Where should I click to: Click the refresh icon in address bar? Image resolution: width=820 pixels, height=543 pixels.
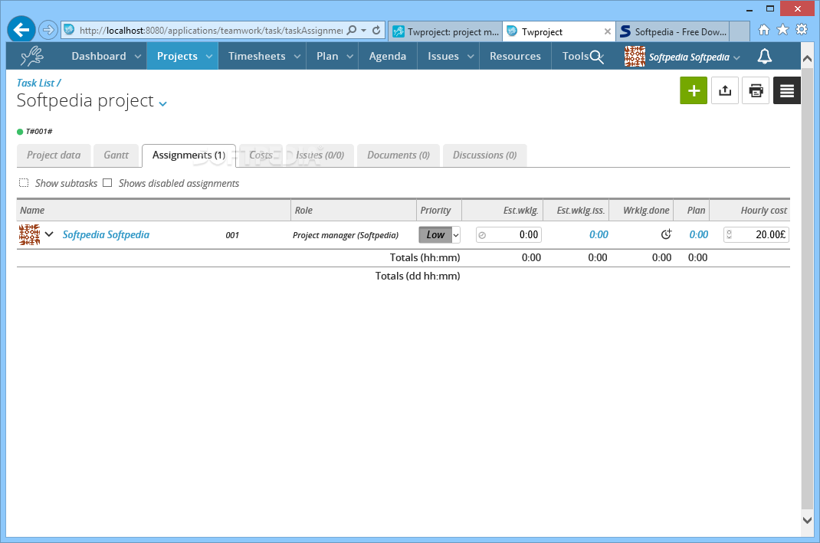[376, 31]
